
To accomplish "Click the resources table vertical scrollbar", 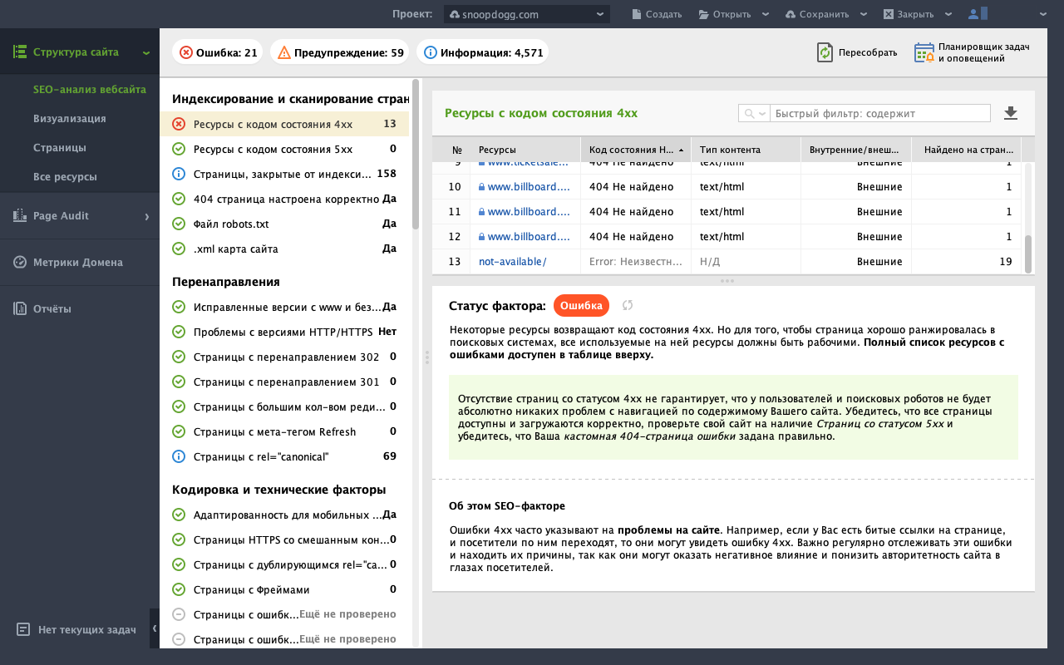I will pos(1028,254).
